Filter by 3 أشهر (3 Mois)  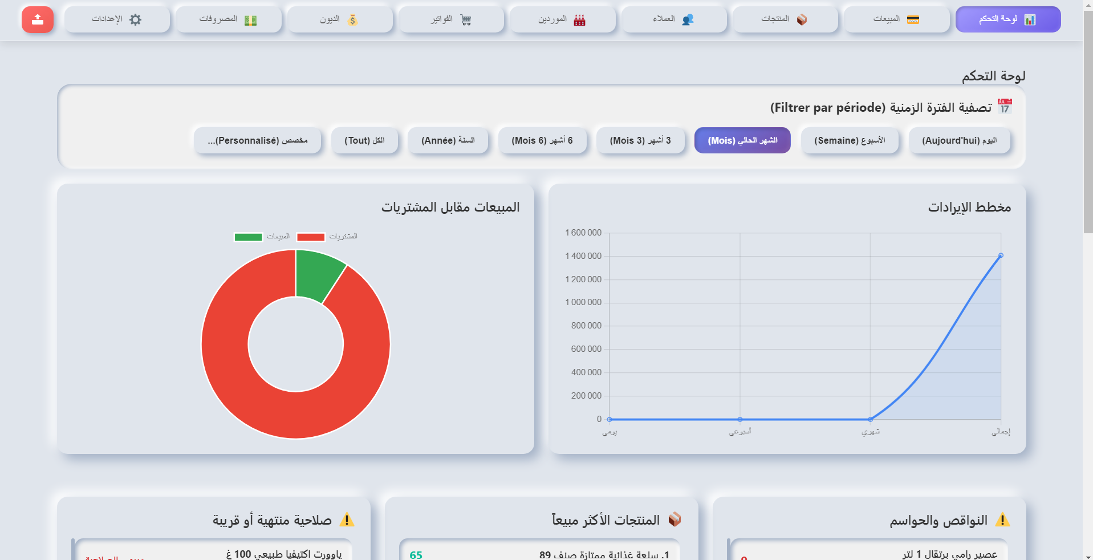(x=640, y=140)
